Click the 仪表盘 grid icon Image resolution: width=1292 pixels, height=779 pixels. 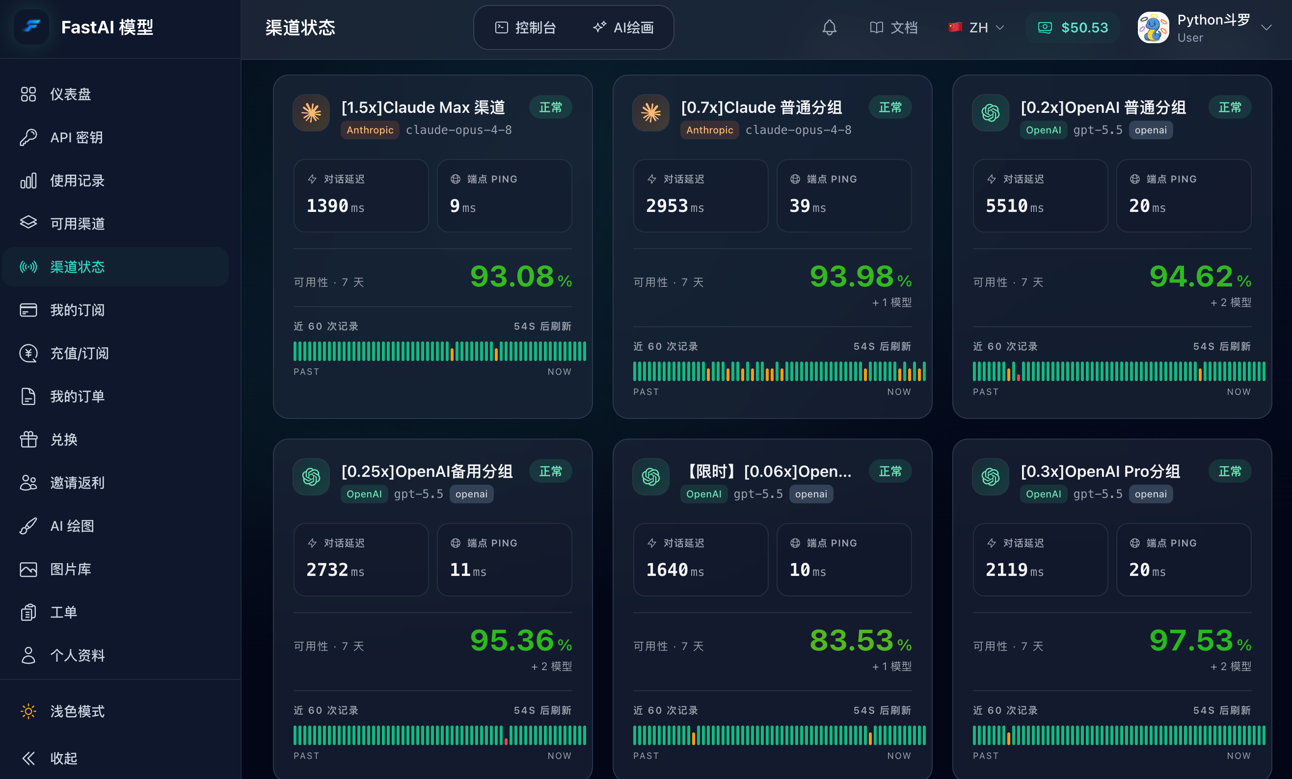[x=28, y=94]
